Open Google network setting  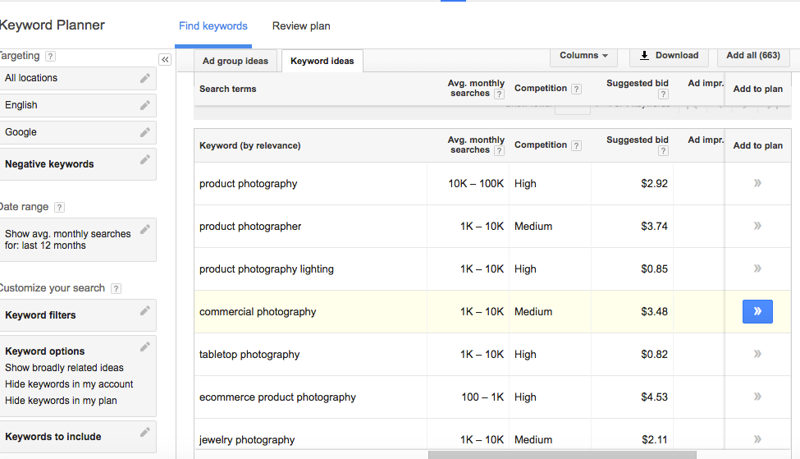tap(78, 132)
